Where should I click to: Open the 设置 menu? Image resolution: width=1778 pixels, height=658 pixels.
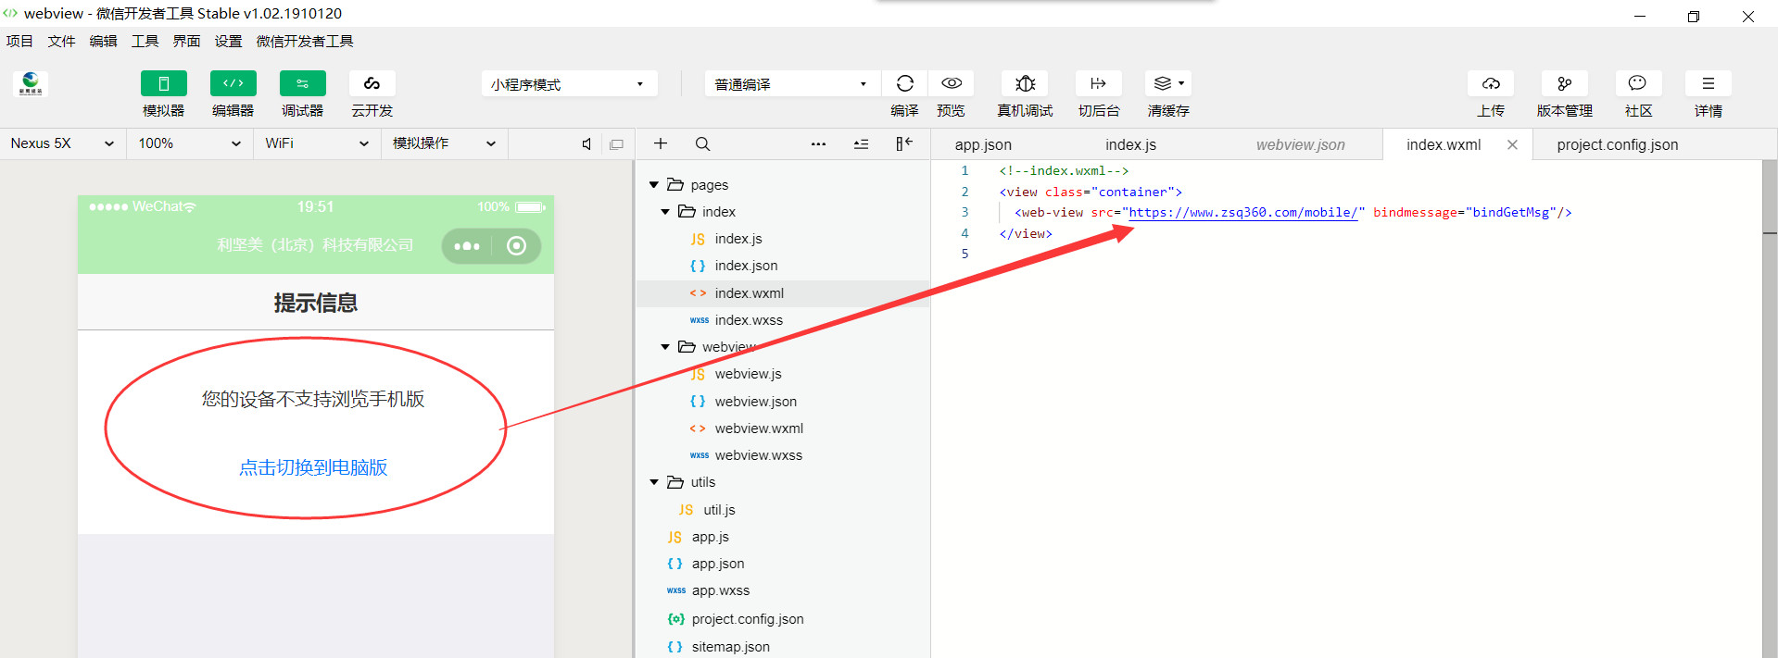(229, 41)
